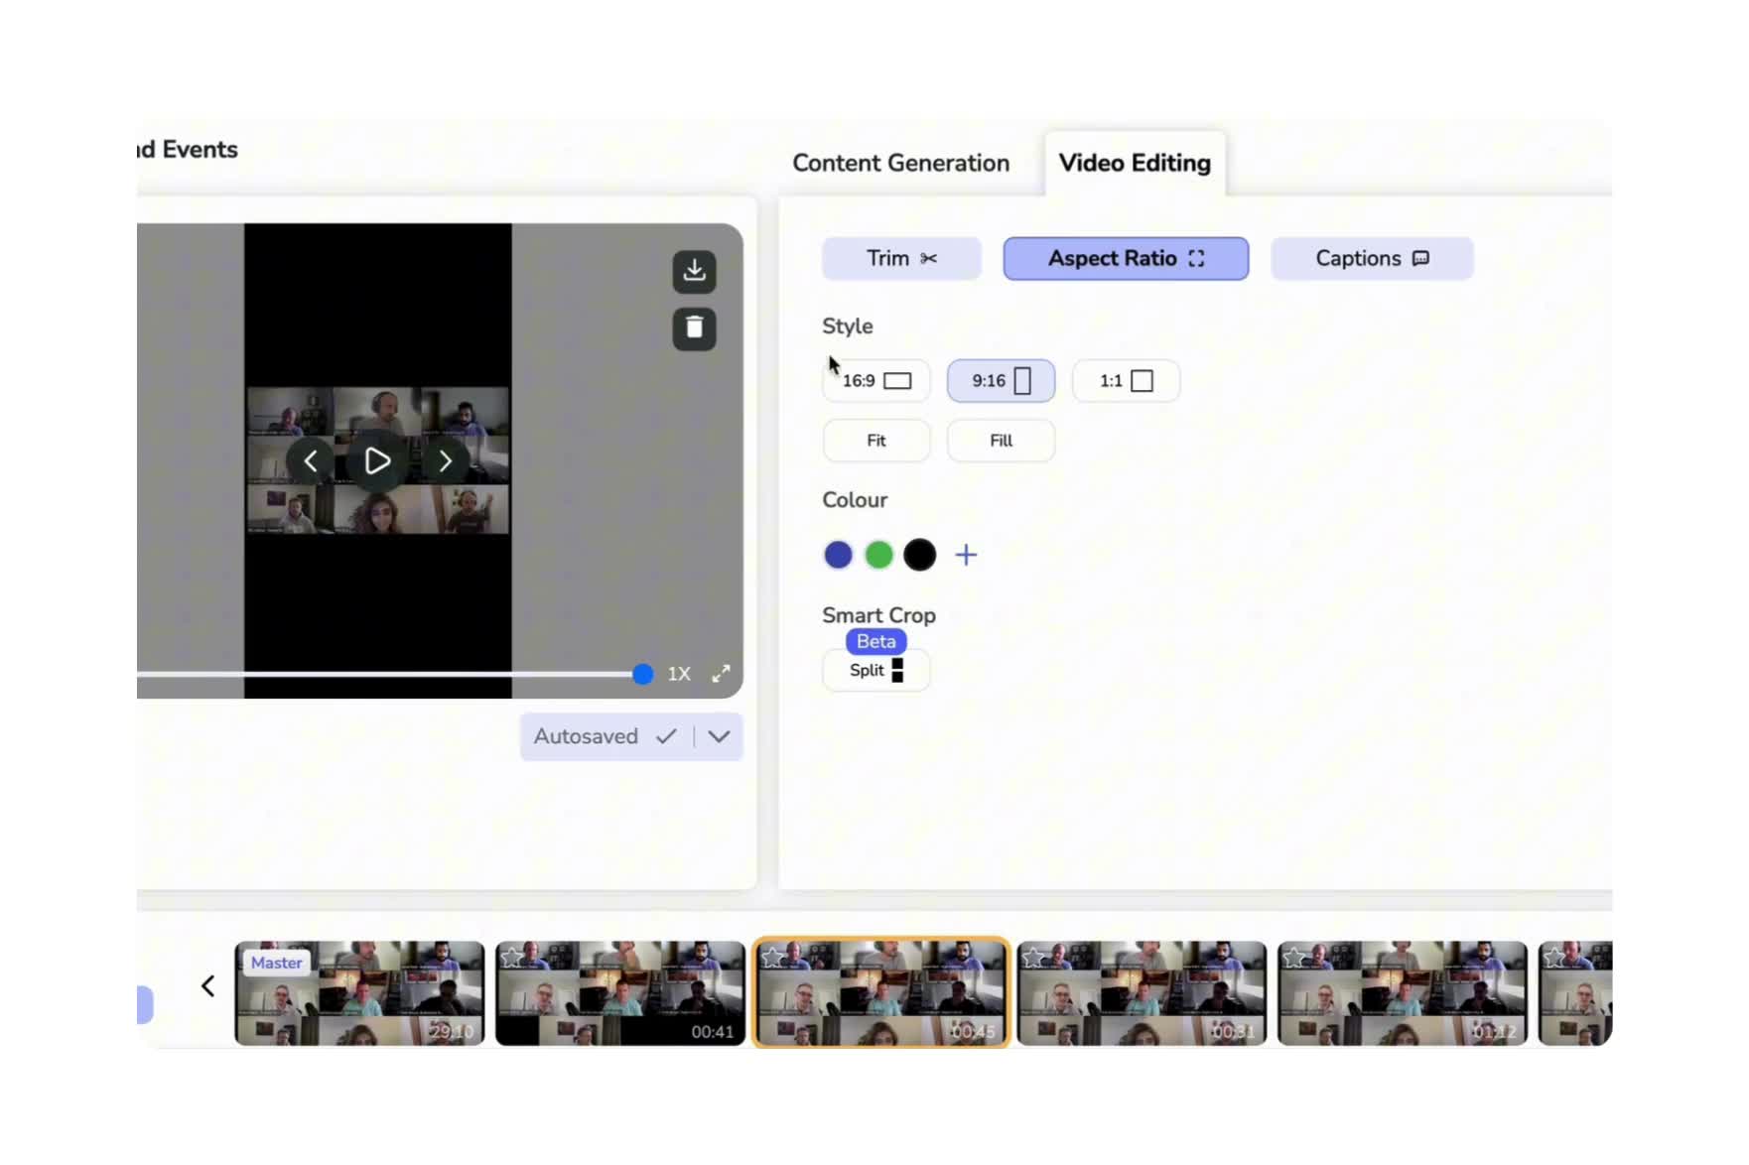Star the 00:45 clip
The width and height of the screenshot is (1749, 1165).
(x=773, y=958)
